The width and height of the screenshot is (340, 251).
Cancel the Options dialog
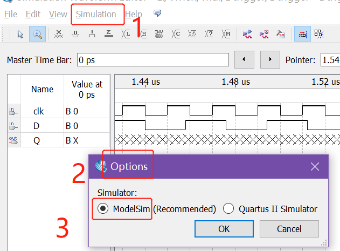[x=289, y=229]
